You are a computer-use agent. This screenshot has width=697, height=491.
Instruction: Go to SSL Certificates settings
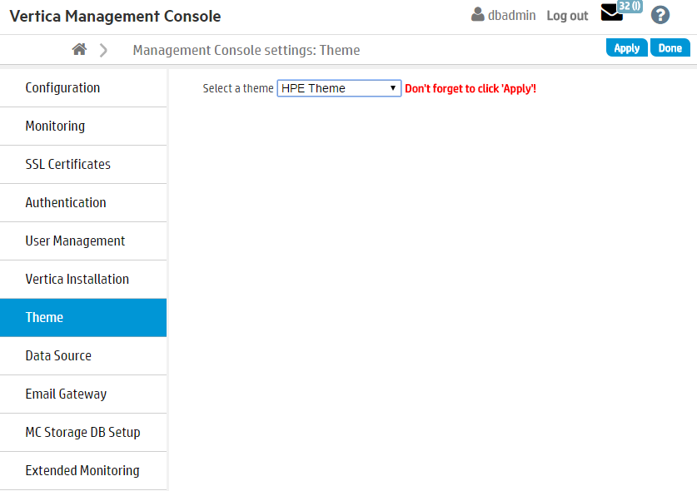(83, 165)
